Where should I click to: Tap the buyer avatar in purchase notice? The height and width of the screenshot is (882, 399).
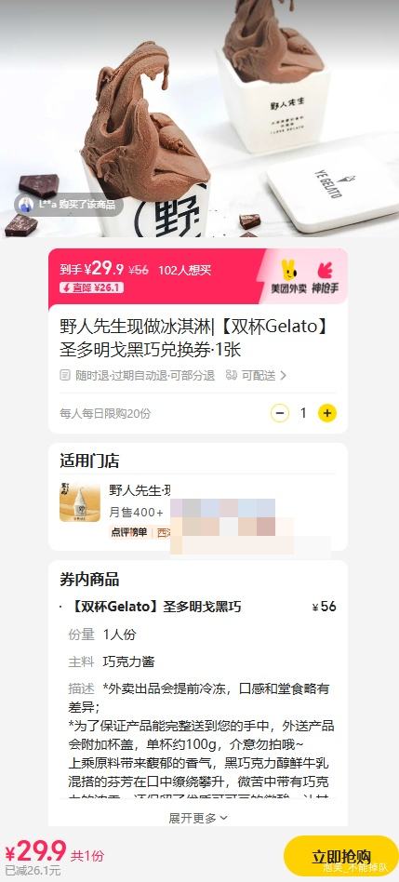click(26, 205)
